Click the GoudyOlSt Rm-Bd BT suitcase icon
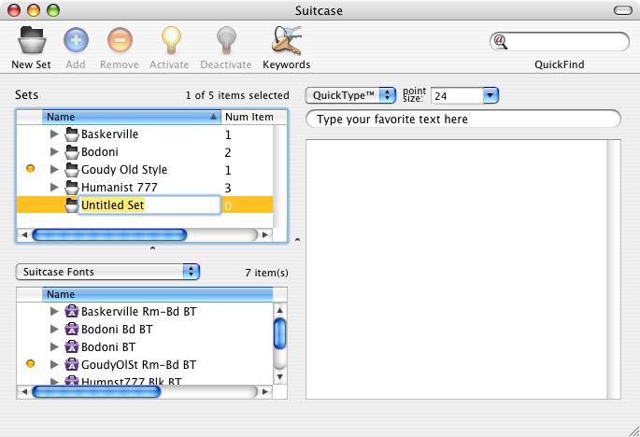The image size is (640, 437). point(71,364)
